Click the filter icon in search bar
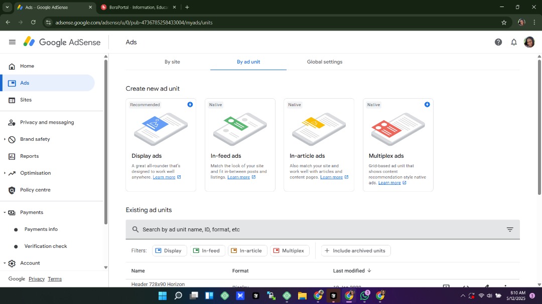 (510, 229)
